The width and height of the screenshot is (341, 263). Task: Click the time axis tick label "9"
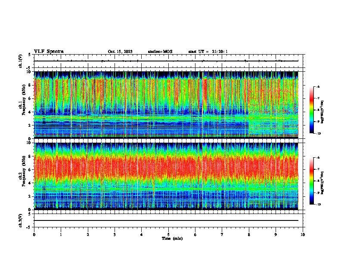tap(276, 235)
